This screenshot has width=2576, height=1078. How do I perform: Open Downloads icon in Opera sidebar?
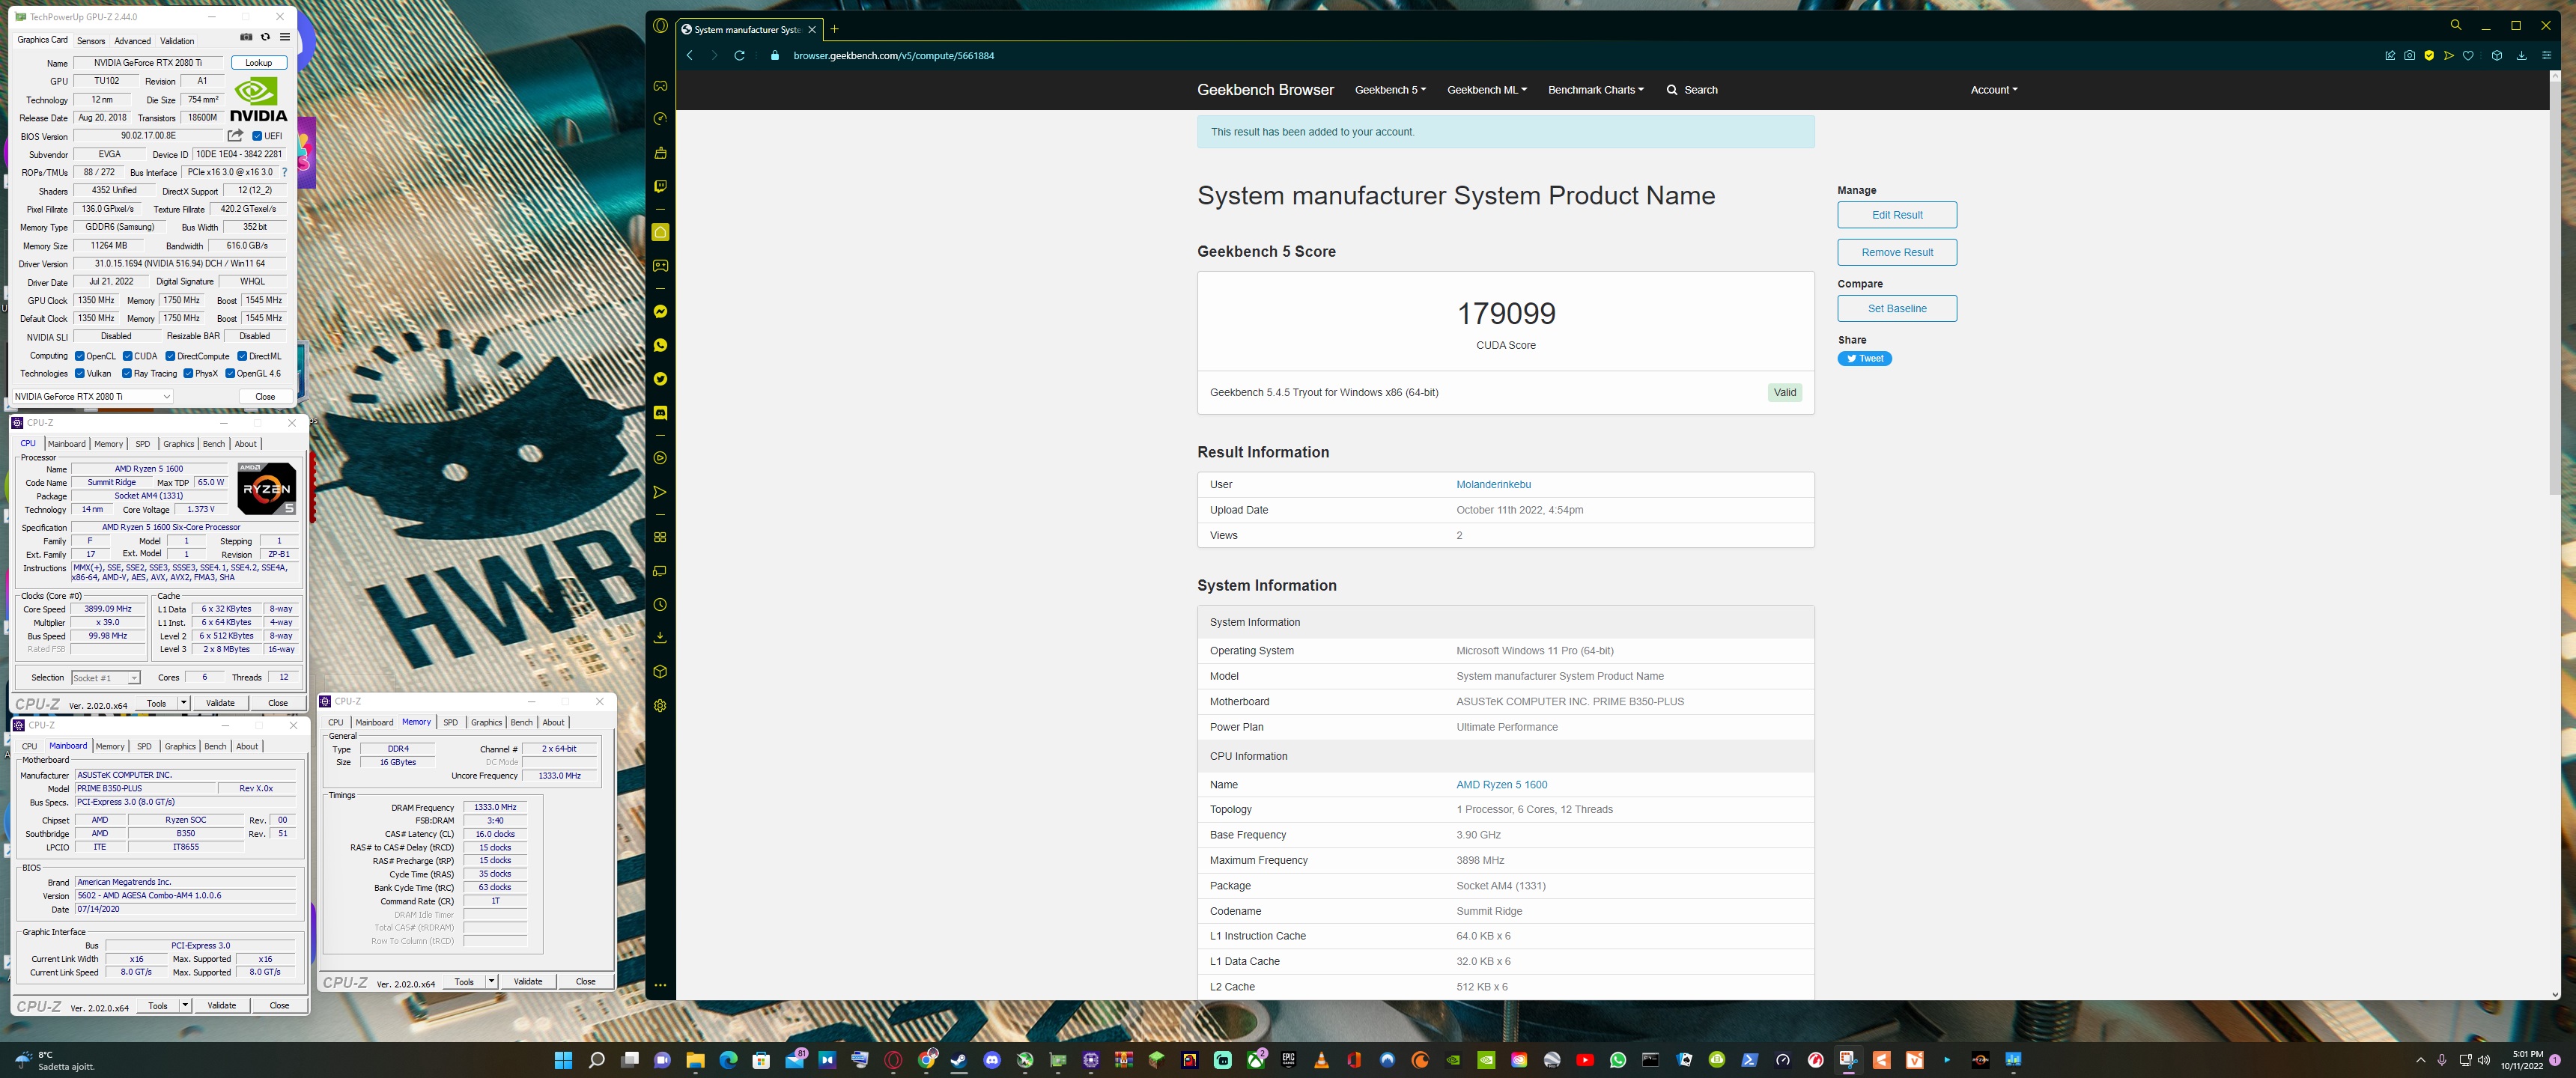click(x=660, y=637)
